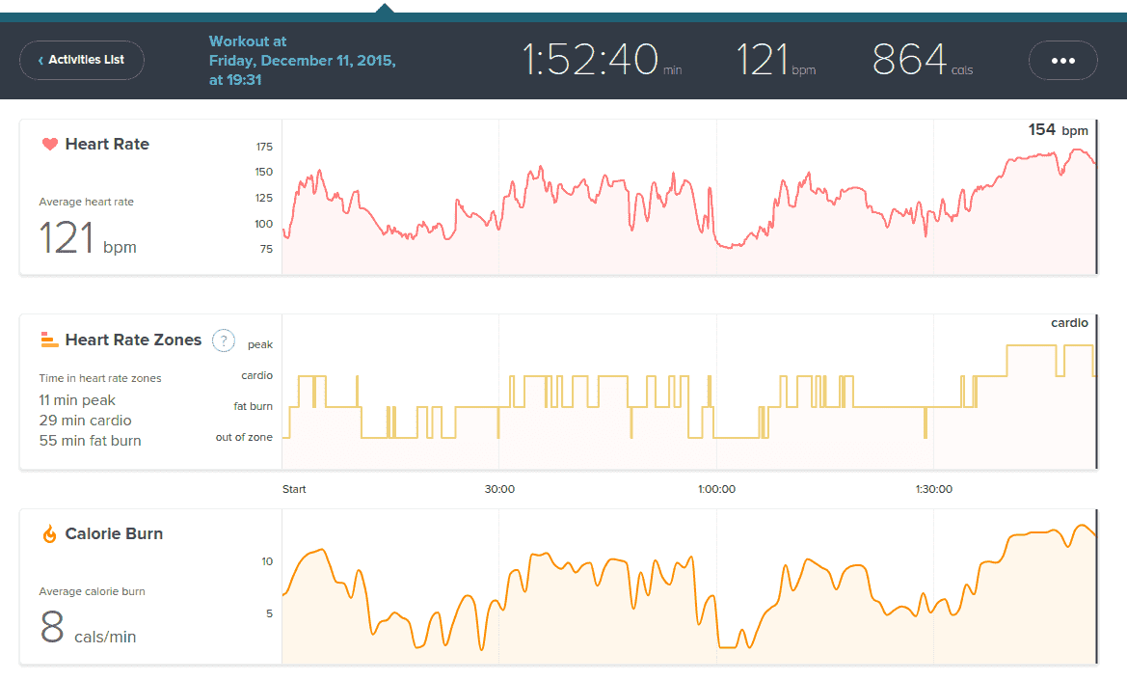Open the Heart Rate Zones help question mark
The width and height of the screenshot is (1127, 680).
click(223, 340)
